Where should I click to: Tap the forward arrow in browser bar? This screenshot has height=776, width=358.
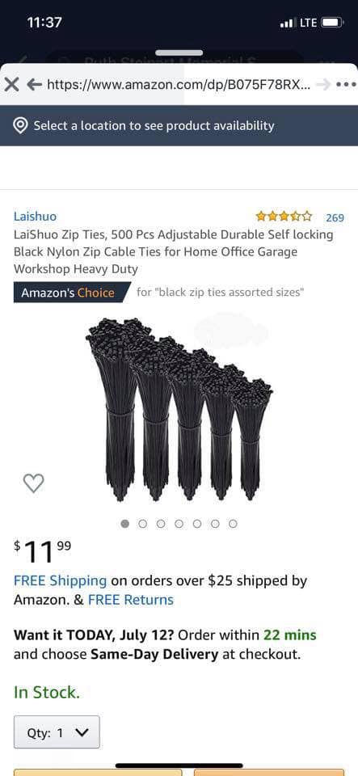tap(323, 85)
